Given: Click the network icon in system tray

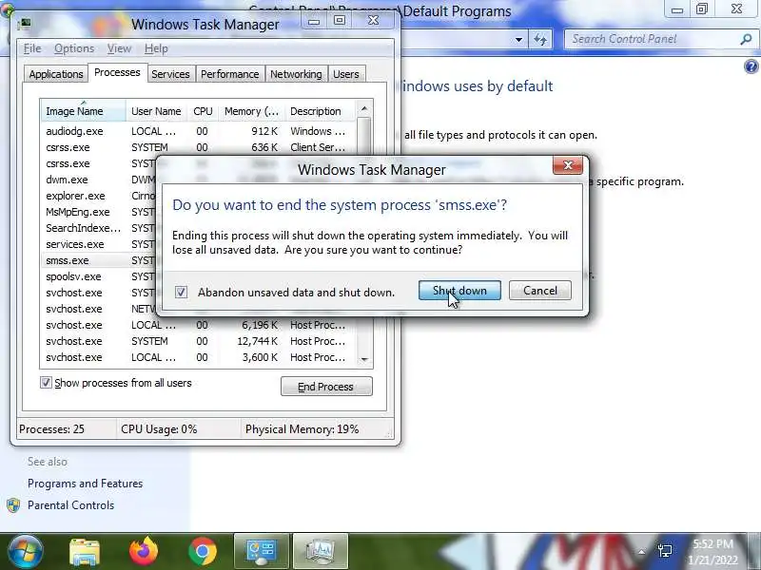Looking at the screenshot, I should [x=665, y=551].
